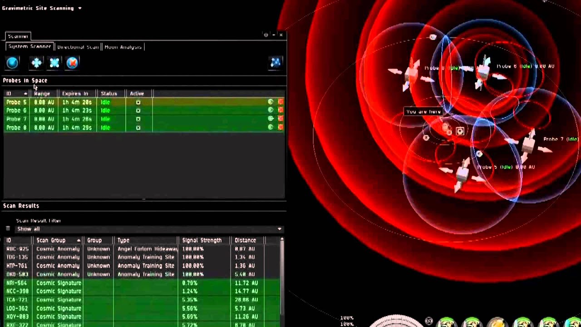Click the square bracket marker below 'You are here'

coord(460,131)
